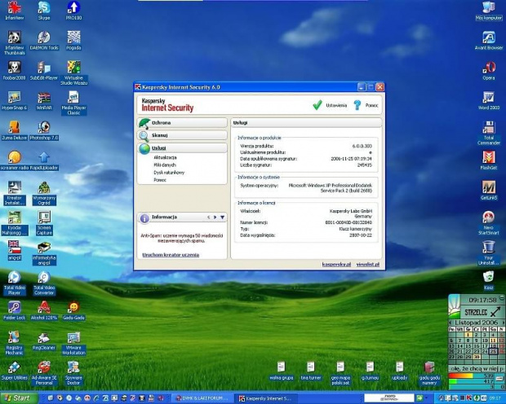Open Pomoc with blue question mark
This screenshot has width=506, height=404.
366,105
